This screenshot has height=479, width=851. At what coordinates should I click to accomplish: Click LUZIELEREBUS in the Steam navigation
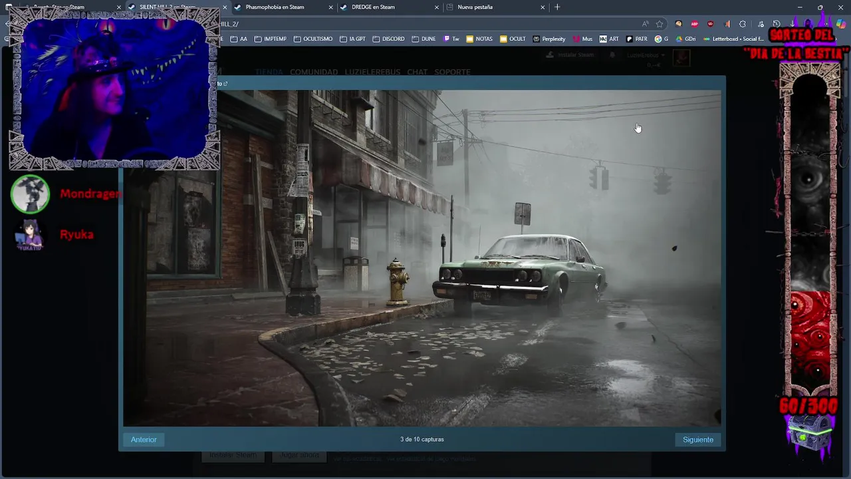[372, 72]
